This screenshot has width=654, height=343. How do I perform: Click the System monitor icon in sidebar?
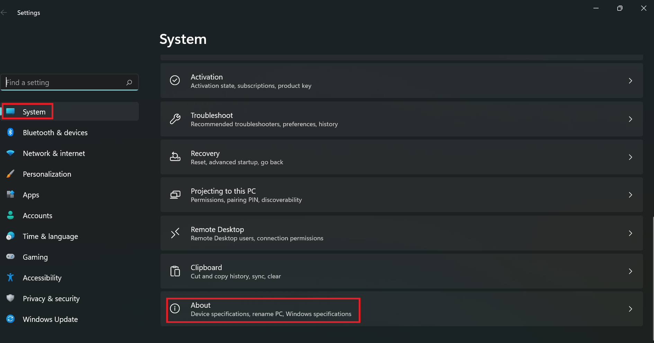pos(10,111)
